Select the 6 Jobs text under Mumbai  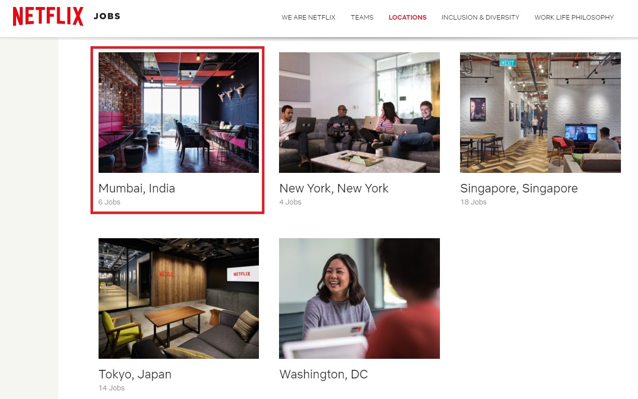[110, 202]
